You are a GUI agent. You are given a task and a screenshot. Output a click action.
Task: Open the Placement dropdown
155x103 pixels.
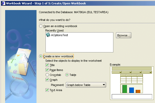tap(86, 85)
